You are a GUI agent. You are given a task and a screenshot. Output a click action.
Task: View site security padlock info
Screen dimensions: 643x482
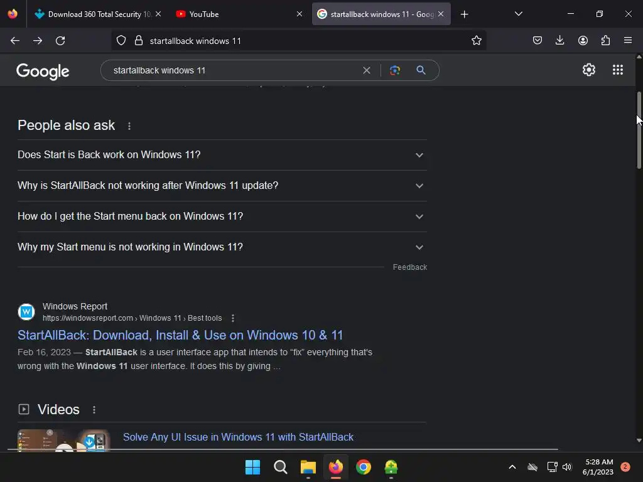139,41
